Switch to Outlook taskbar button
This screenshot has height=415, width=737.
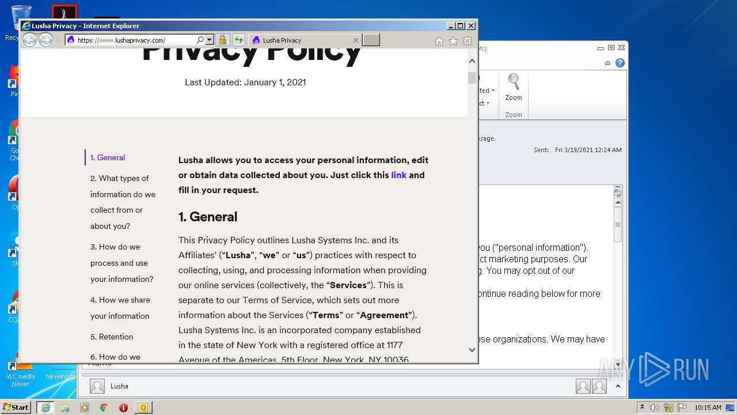[x=143, y=407]
